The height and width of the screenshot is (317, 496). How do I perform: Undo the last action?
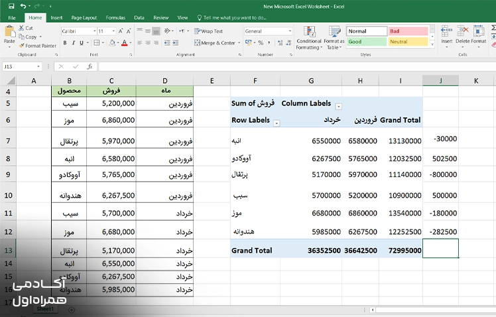tap(23, 6)
